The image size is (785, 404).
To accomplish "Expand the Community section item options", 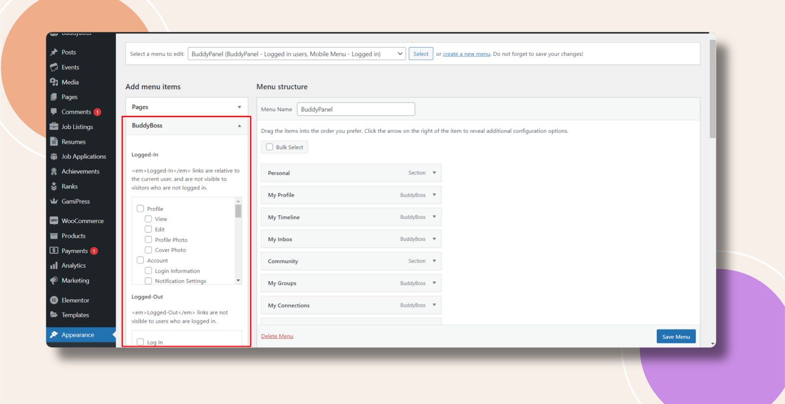I will click(434, 261).
